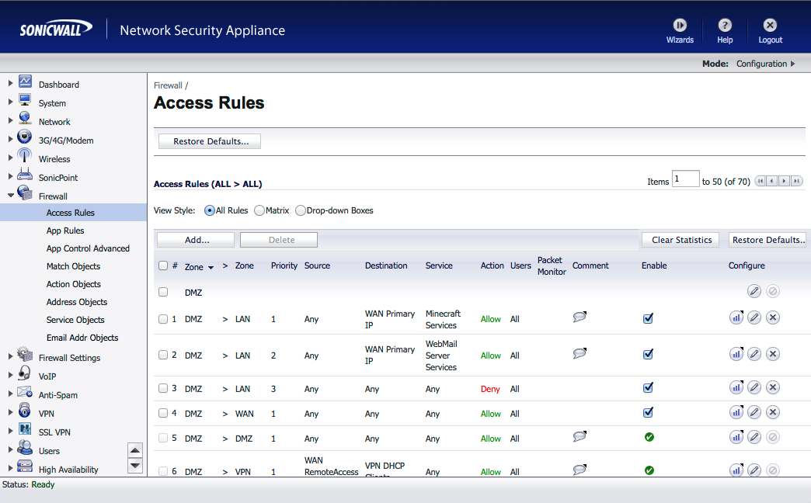811x503 pixels.
Task: Edit rule 1 with pencil icon
Action: [x=754, y=317]
